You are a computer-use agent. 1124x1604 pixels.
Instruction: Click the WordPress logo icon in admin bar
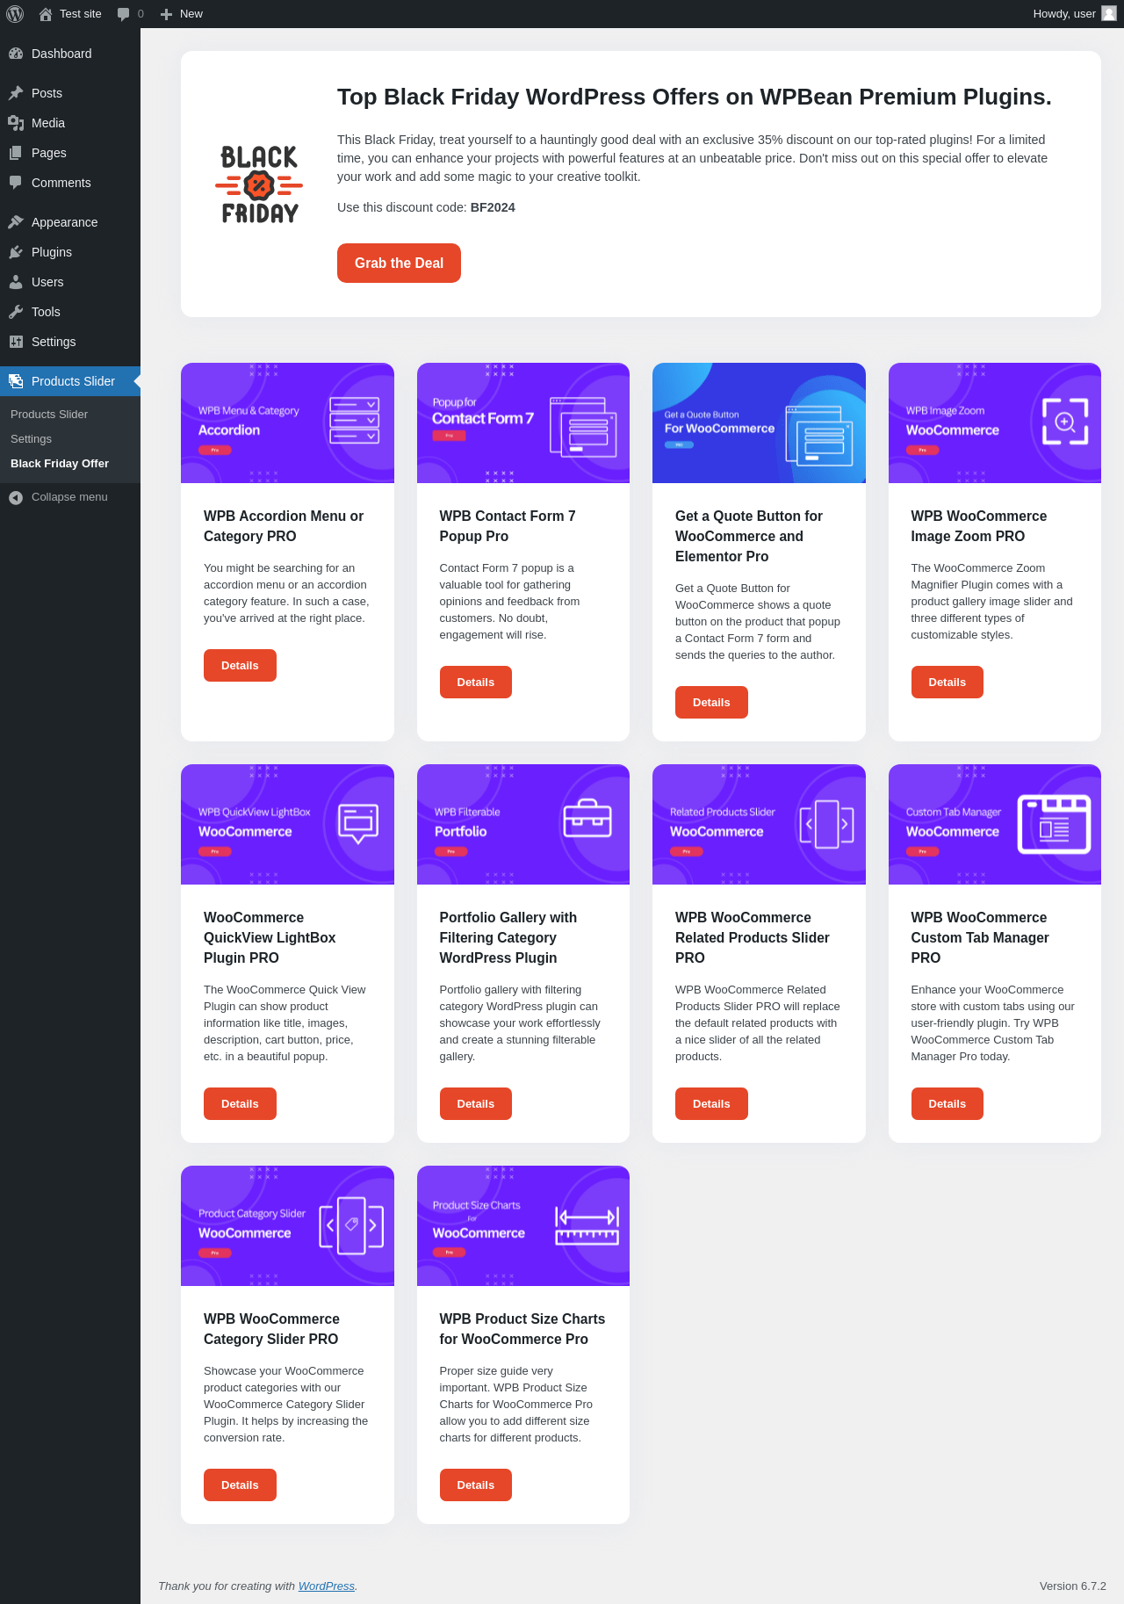[x=15, y=14]
